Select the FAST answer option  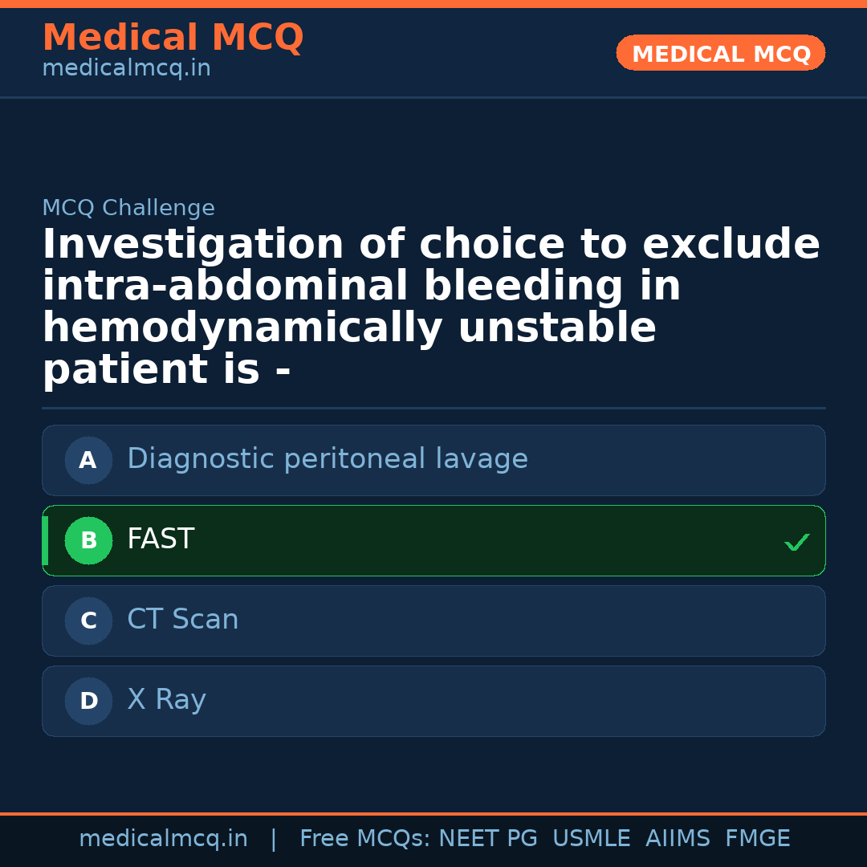pyautogui.click(x=161, y=539)
